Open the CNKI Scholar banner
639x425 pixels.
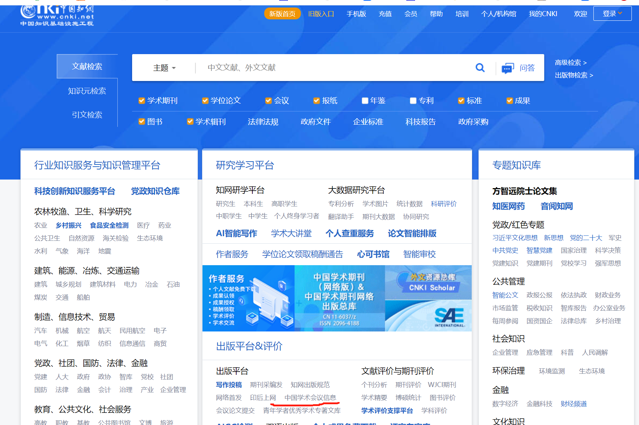click(428, 282)
